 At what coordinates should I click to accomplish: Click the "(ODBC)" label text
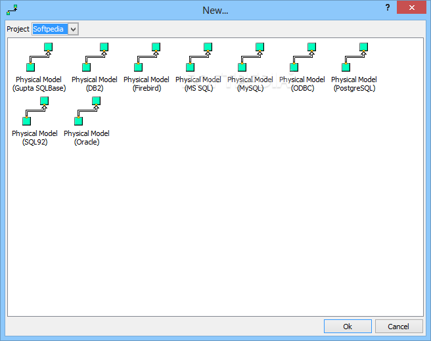click(302, 88)
